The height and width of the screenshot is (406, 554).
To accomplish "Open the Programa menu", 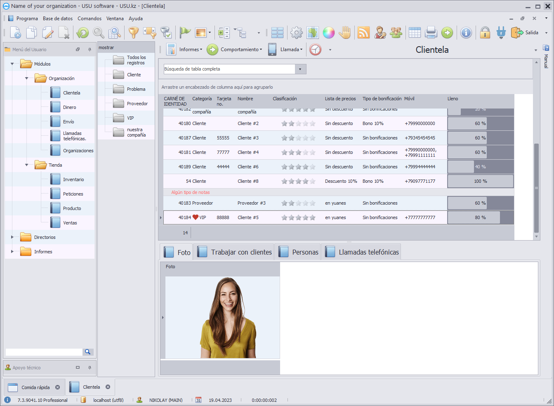I will point(27,19).
